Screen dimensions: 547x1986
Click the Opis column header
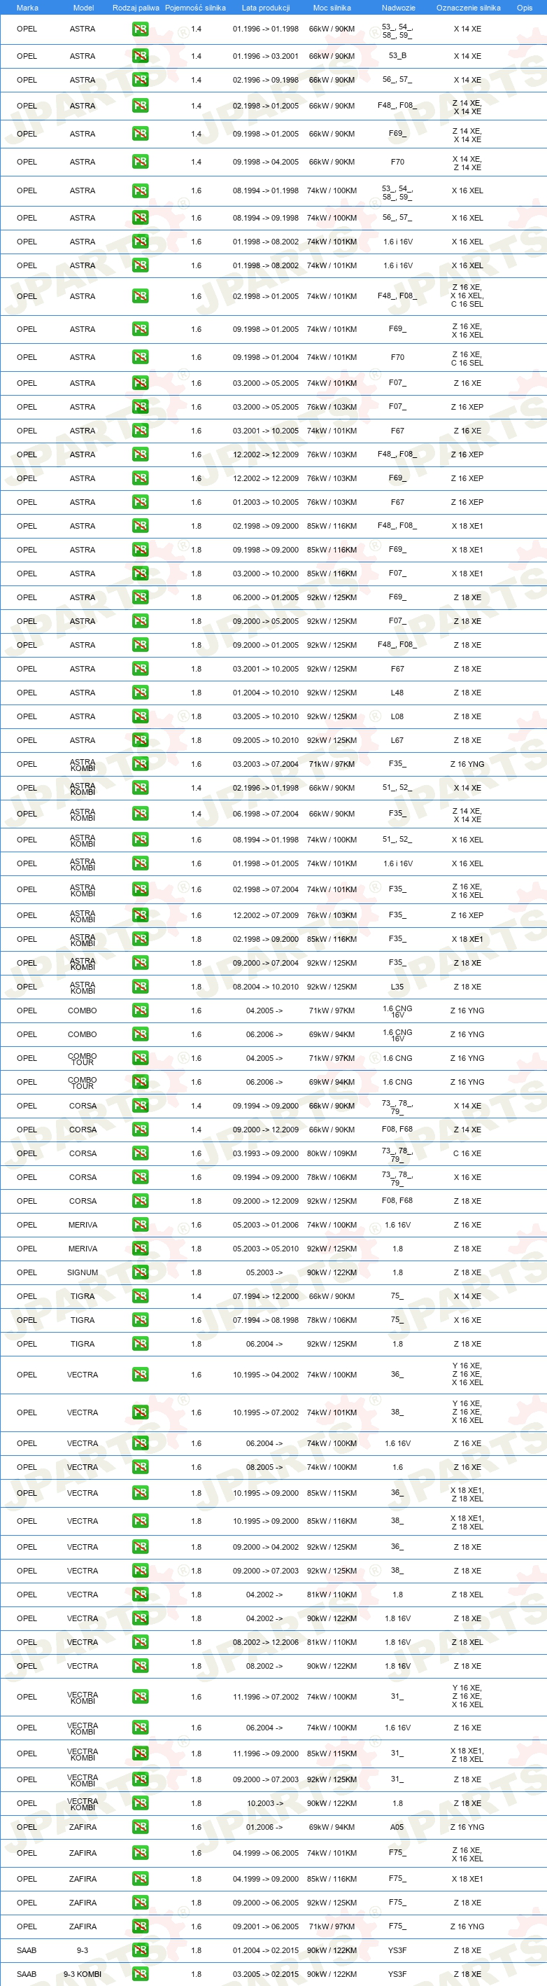tap(525, 8)
